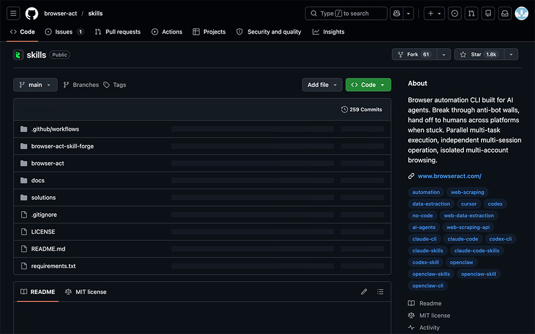The image size is (535, 334).
Task: Open MIT license link in About sidebar
Action: click(x=429, y=316)
